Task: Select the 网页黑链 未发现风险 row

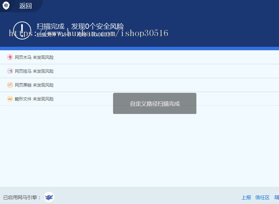Action: click(x=140, y=85)
